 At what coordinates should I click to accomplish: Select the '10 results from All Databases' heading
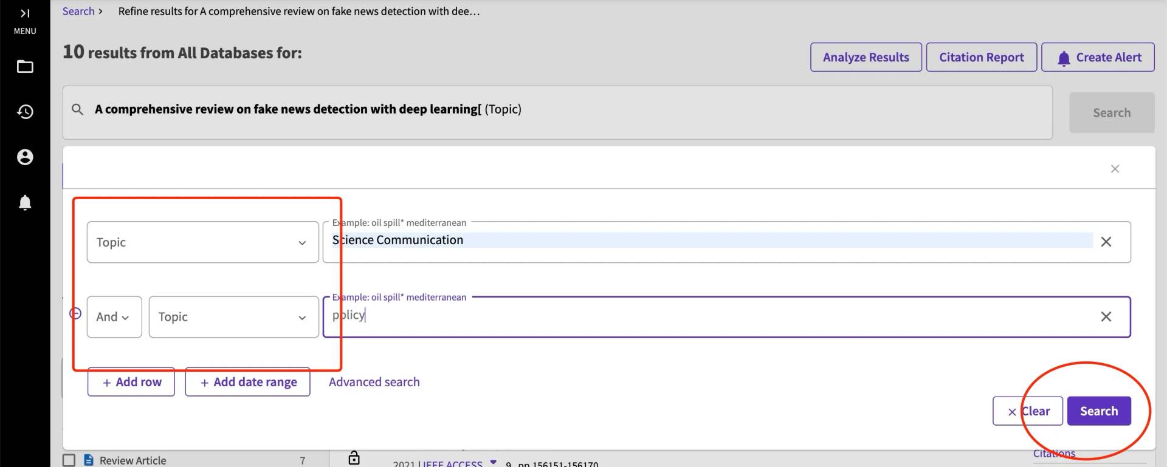tap(182, 52)
